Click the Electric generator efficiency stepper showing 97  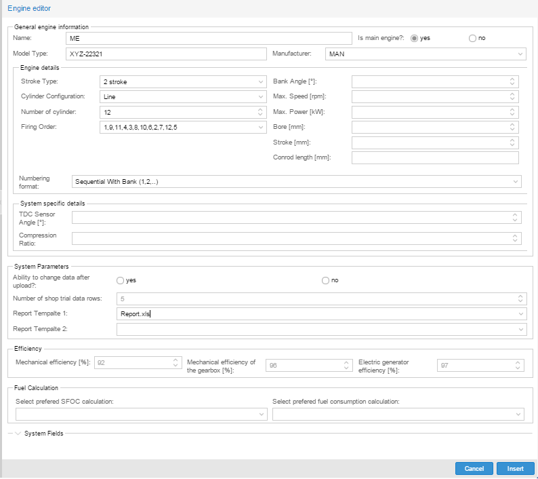518,365
